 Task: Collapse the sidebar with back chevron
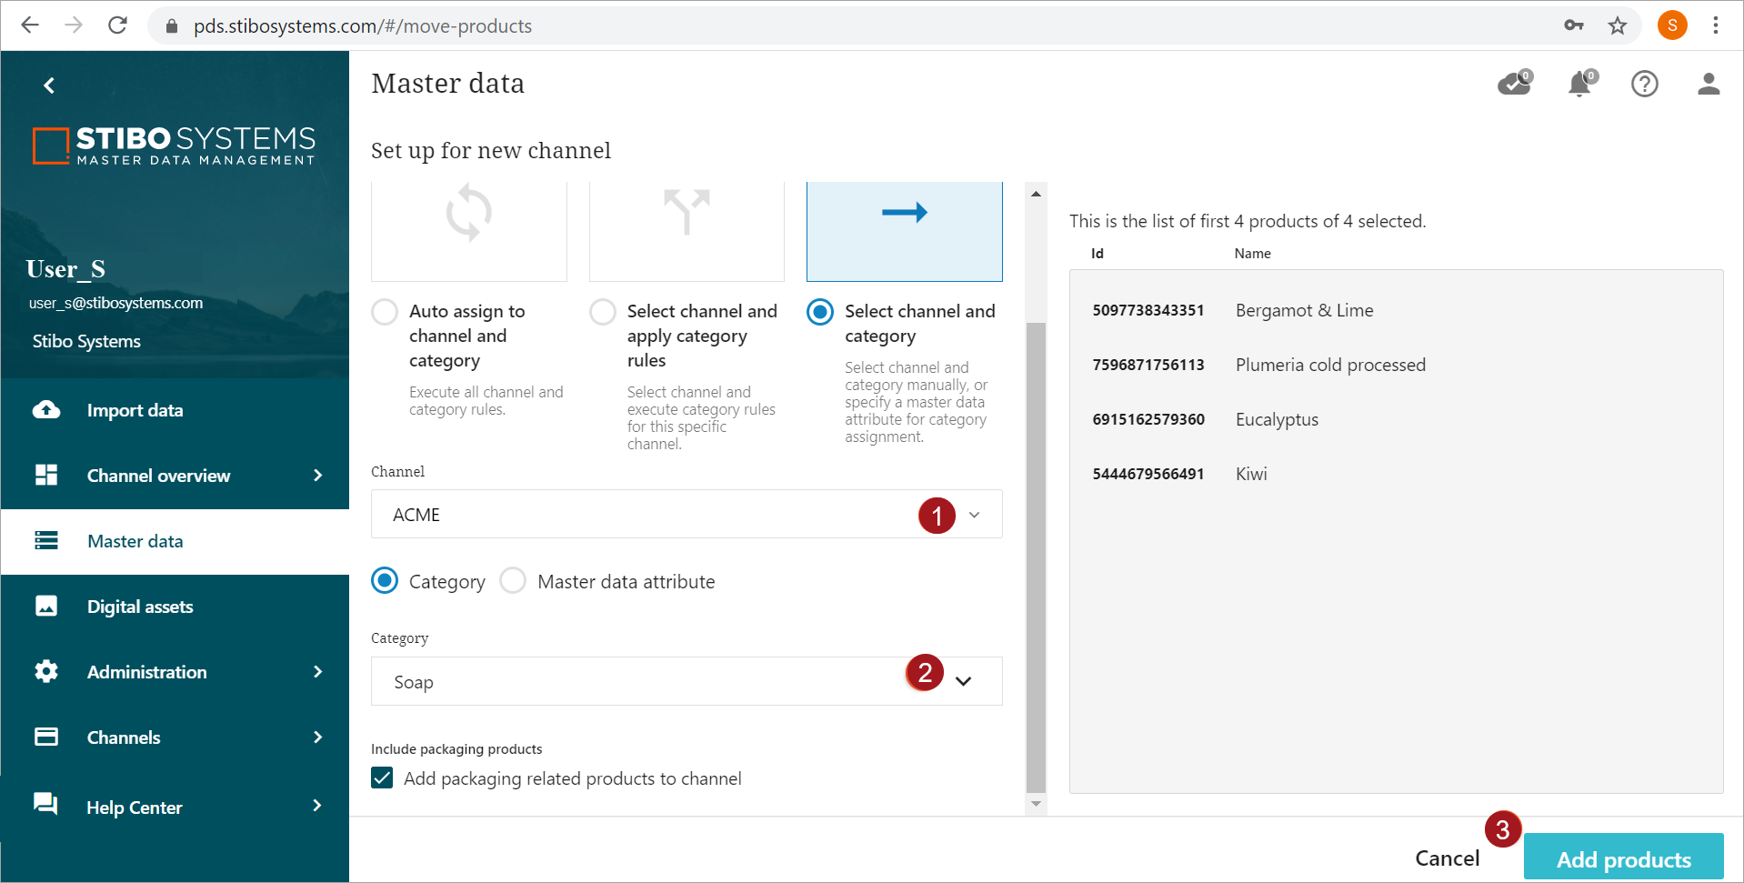pyautogui.click(x=49, y=85)
